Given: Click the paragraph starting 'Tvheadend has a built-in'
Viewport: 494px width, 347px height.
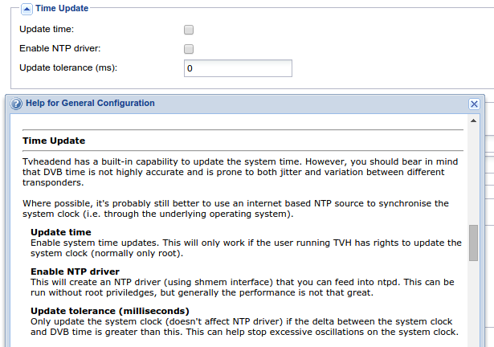Looking at the screenshot, I should [240, 172].
